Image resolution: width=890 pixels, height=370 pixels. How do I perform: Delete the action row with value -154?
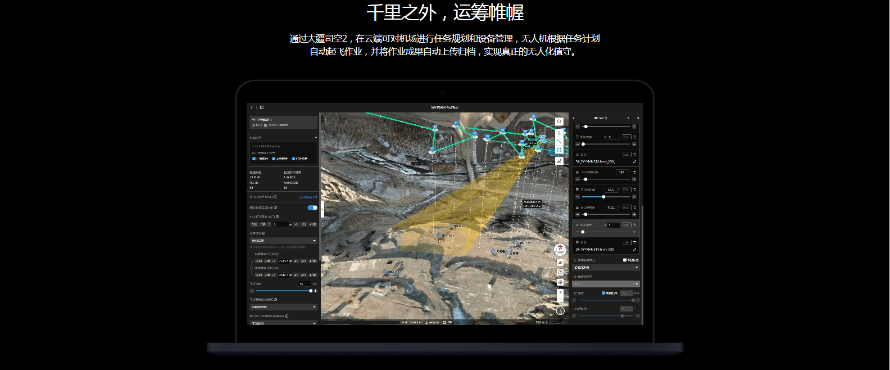tap(634, 172)
